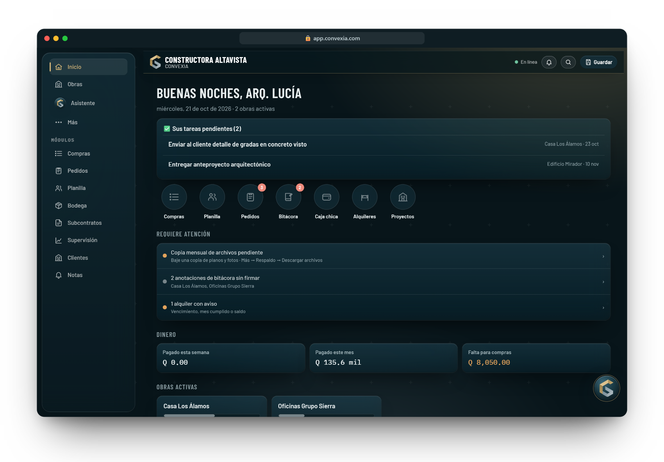Open the Compras quick-access circle icon

click(x=174, y=197)
